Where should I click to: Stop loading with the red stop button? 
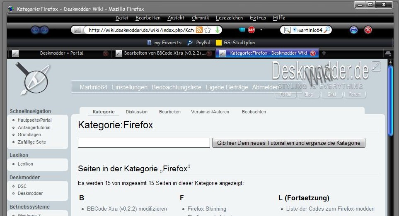click(x=368, y=30)
